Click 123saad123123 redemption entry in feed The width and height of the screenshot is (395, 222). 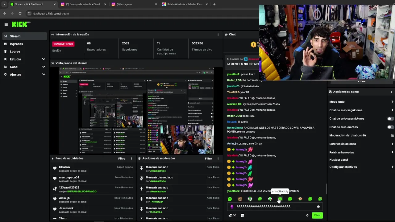point(93,189)
